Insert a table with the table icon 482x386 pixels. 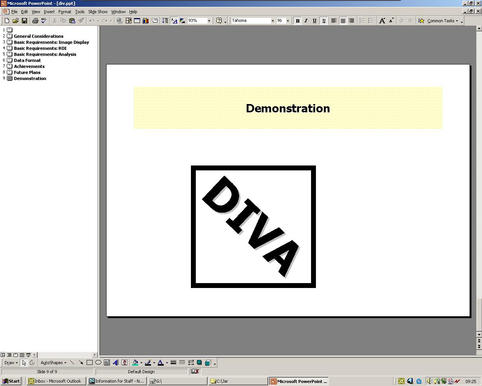137,21
